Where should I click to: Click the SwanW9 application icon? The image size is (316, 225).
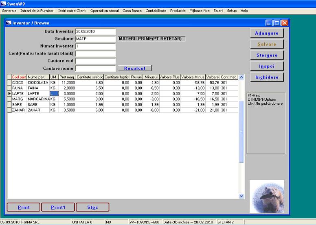(3, 4)
